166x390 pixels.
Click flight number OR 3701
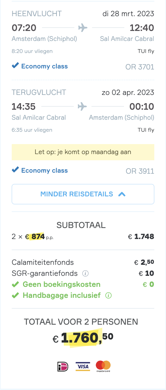[140, 67]
